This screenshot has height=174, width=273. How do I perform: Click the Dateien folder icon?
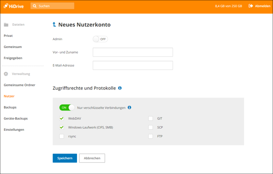point(6,24)
